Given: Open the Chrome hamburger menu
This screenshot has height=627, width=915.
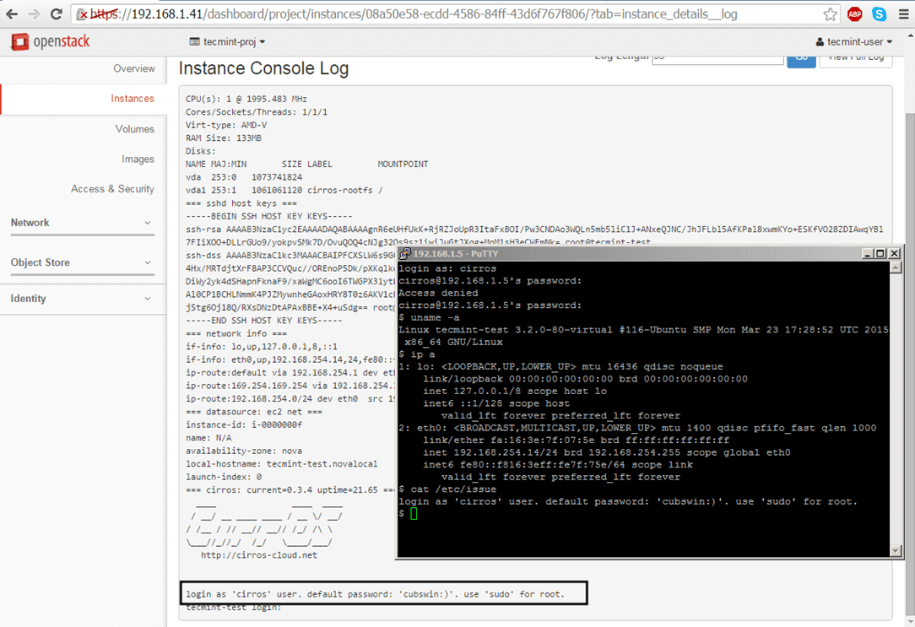Looking at the screenshot, I should pos(903,14).
